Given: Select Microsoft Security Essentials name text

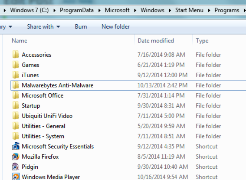Looking at the screenshot, I should coord(58,147).
